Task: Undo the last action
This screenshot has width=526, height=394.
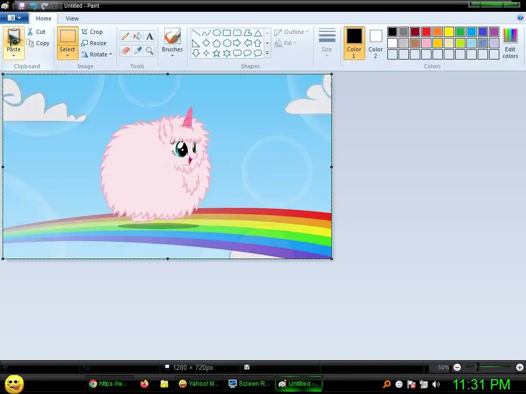Action: click(x=33, y=6)
